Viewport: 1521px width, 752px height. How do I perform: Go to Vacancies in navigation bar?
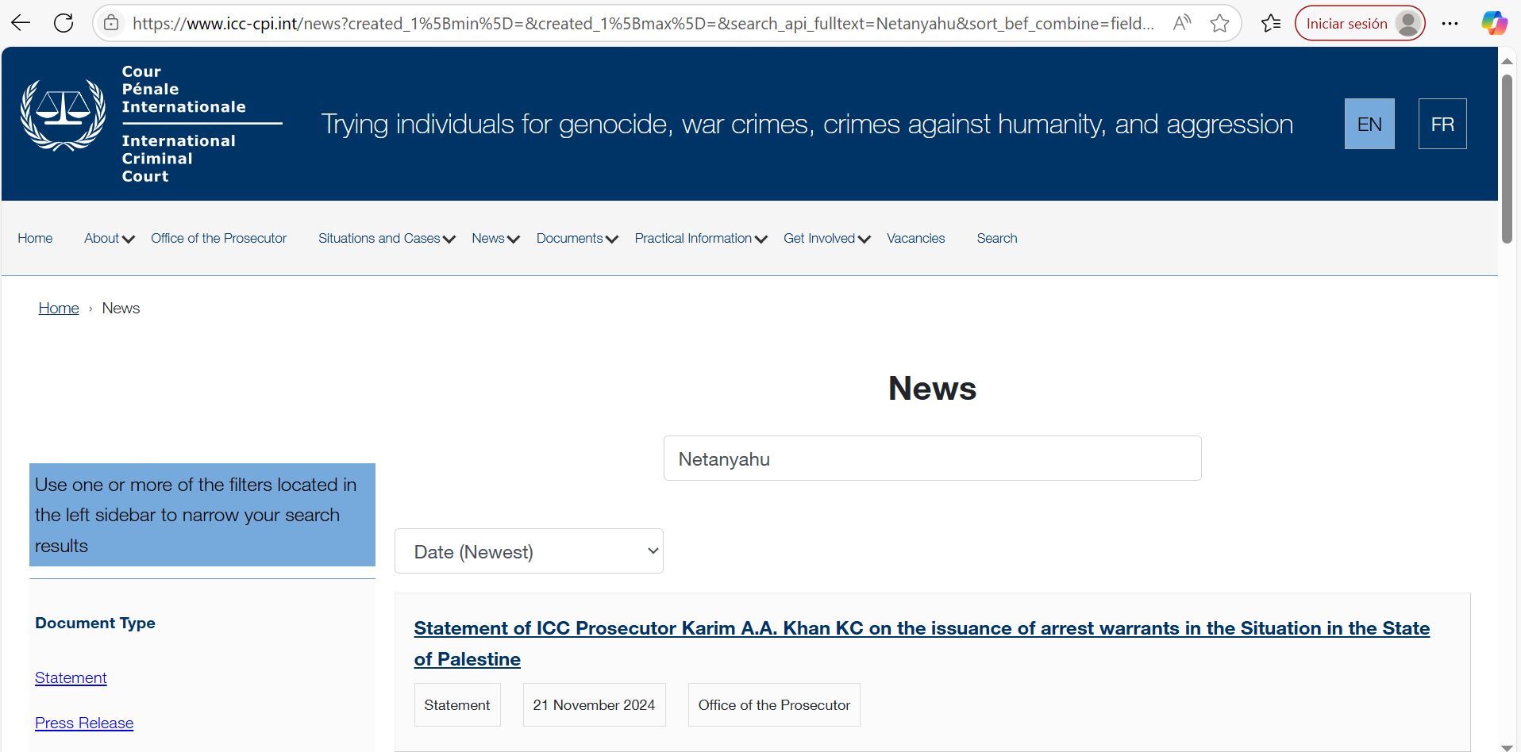click(915, 238)
